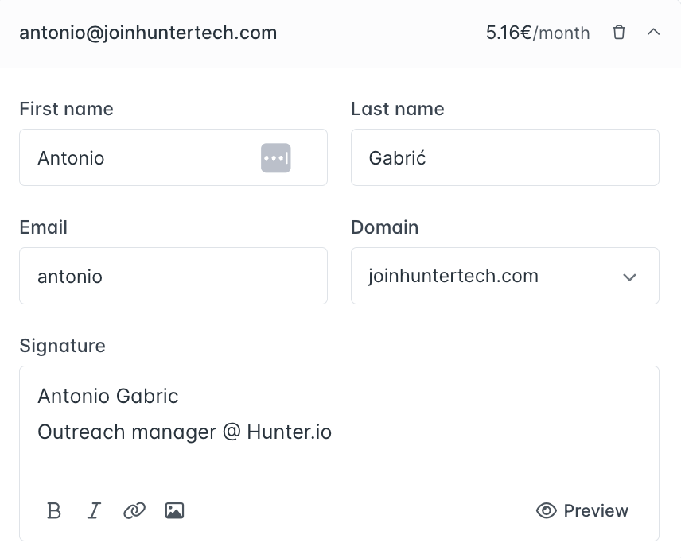Toggle bold formatting in signature editor

pos(54,510)
